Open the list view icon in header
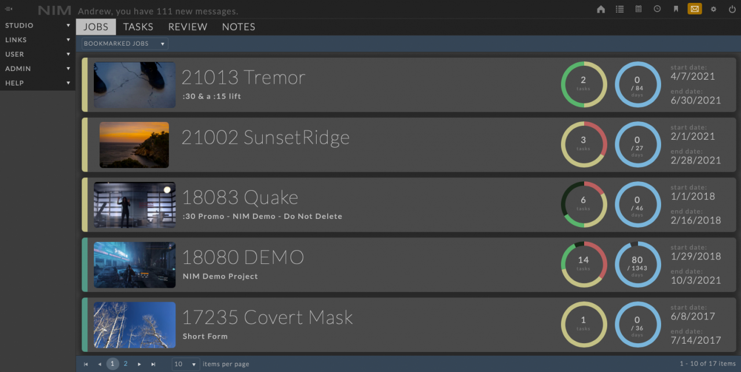This screenshot has height=372, width=741. pos(620,9)
